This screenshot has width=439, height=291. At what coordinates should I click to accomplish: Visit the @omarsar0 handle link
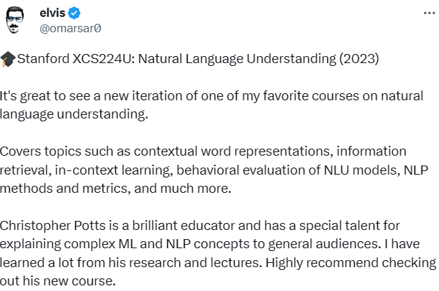[x=70, y=29]
